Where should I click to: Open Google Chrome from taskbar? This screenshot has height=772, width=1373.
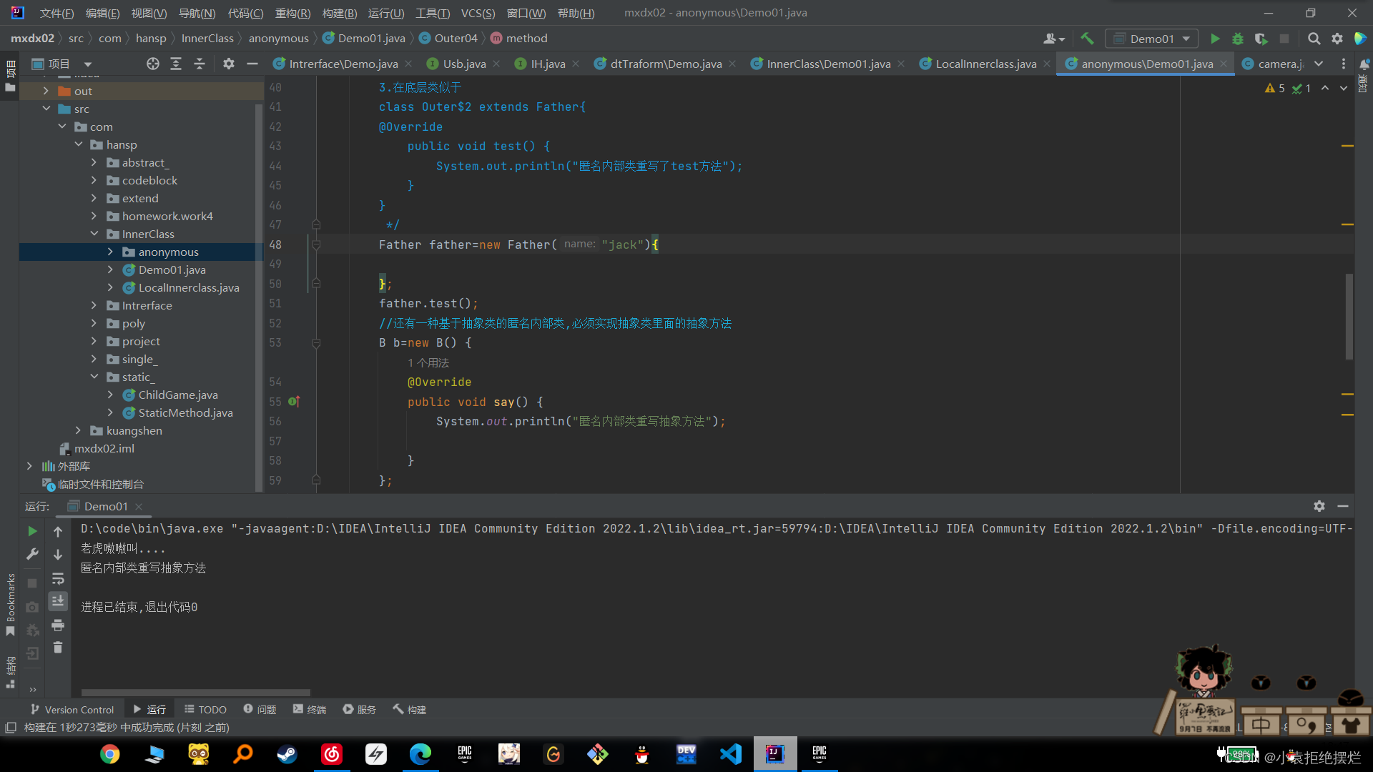[x=110, y=754]
